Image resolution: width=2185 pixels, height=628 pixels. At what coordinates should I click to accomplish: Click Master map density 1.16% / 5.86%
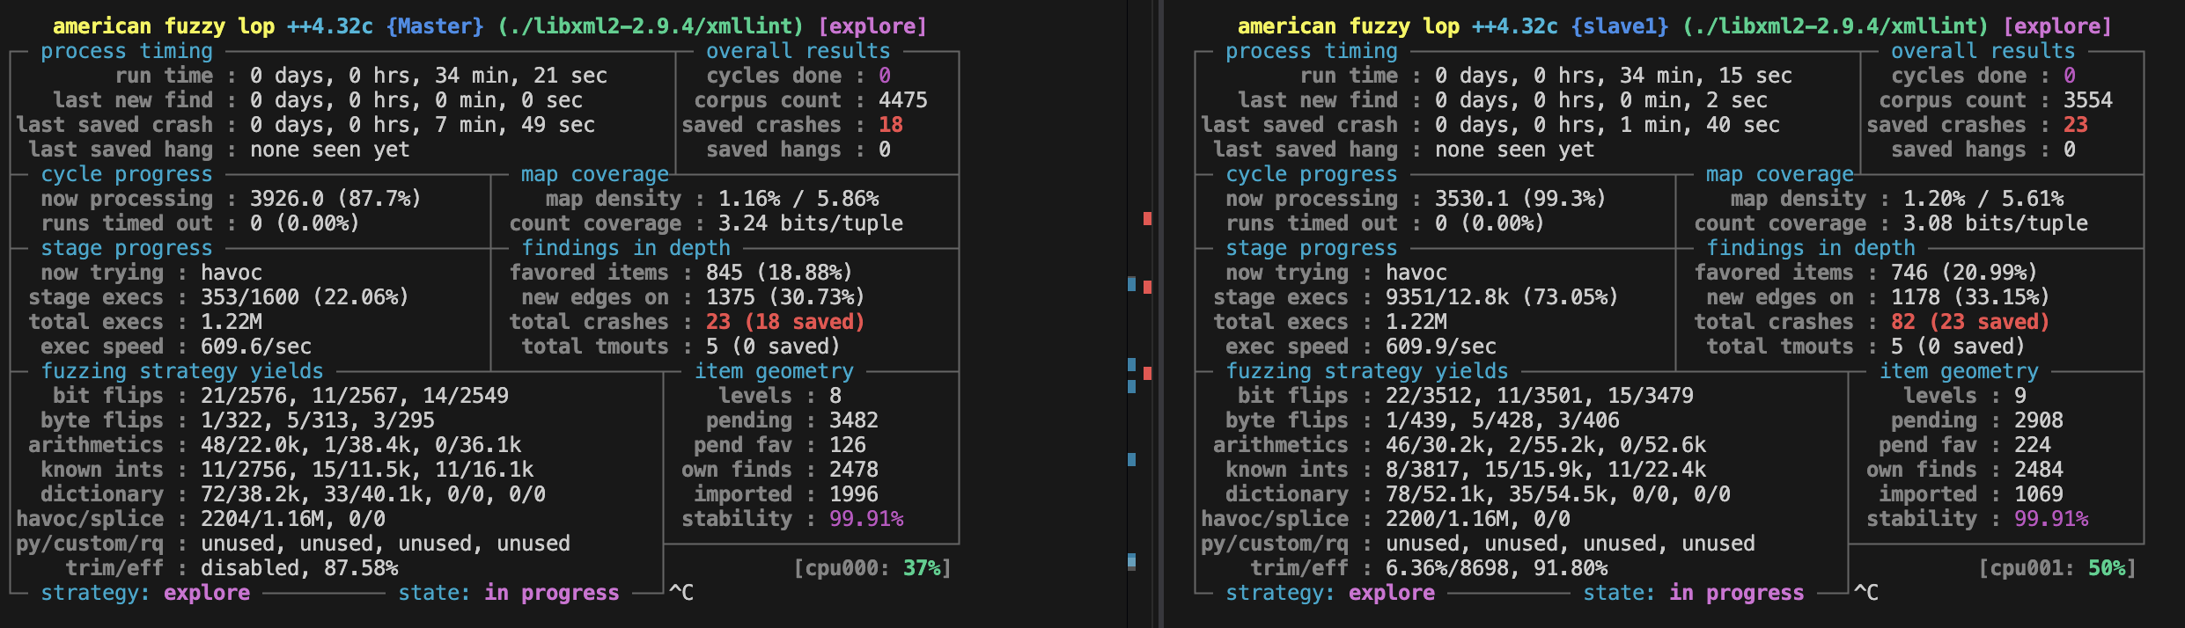point(798,199)
